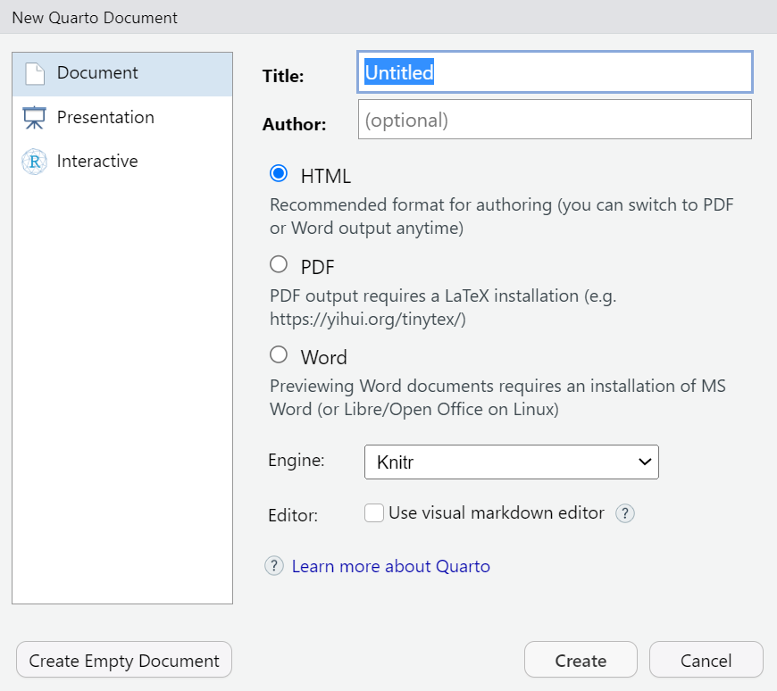This screenshot has width=777, height=691.
Task: Pick the Word output radio button
Action: pos(279,355)
